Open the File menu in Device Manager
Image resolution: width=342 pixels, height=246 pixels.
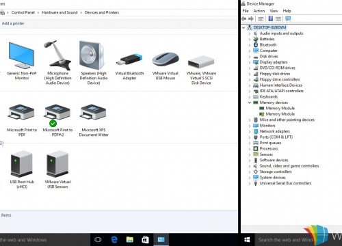pos(246,11)
